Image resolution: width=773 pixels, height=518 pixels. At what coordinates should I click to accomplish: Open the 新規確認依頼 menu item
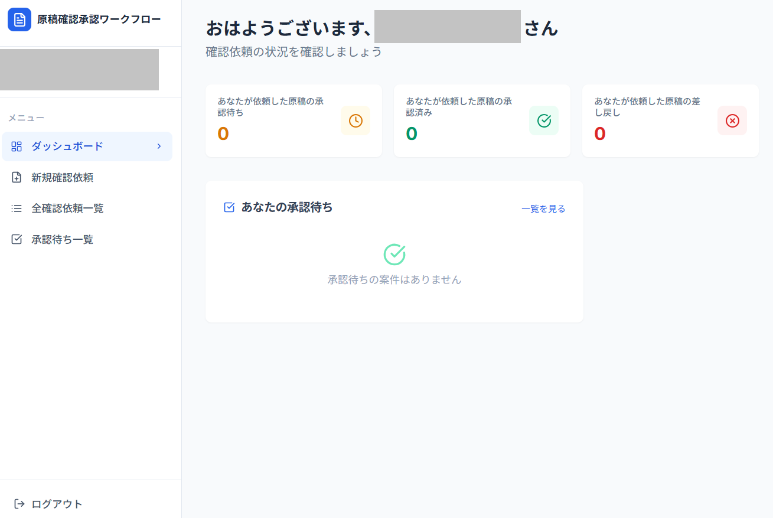87,177
